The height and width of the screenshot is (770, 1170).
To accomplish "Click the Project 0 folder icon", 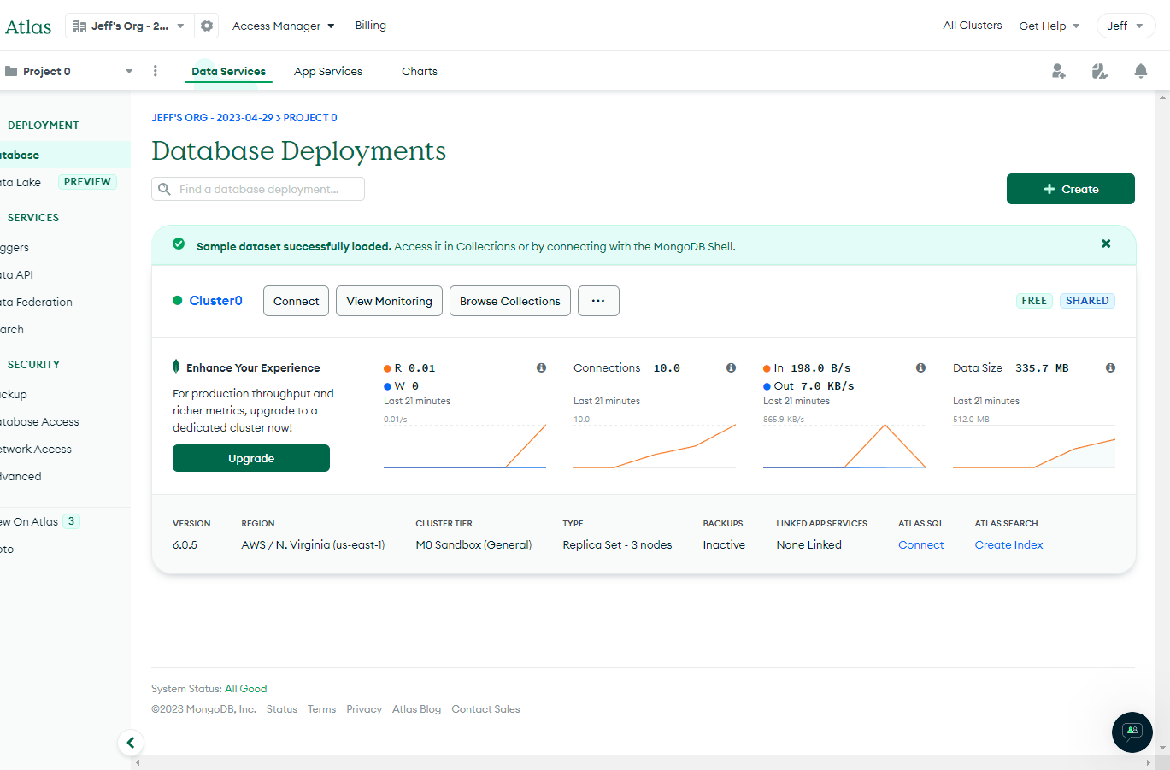I will pyautogui.click(x=11, y=71).
